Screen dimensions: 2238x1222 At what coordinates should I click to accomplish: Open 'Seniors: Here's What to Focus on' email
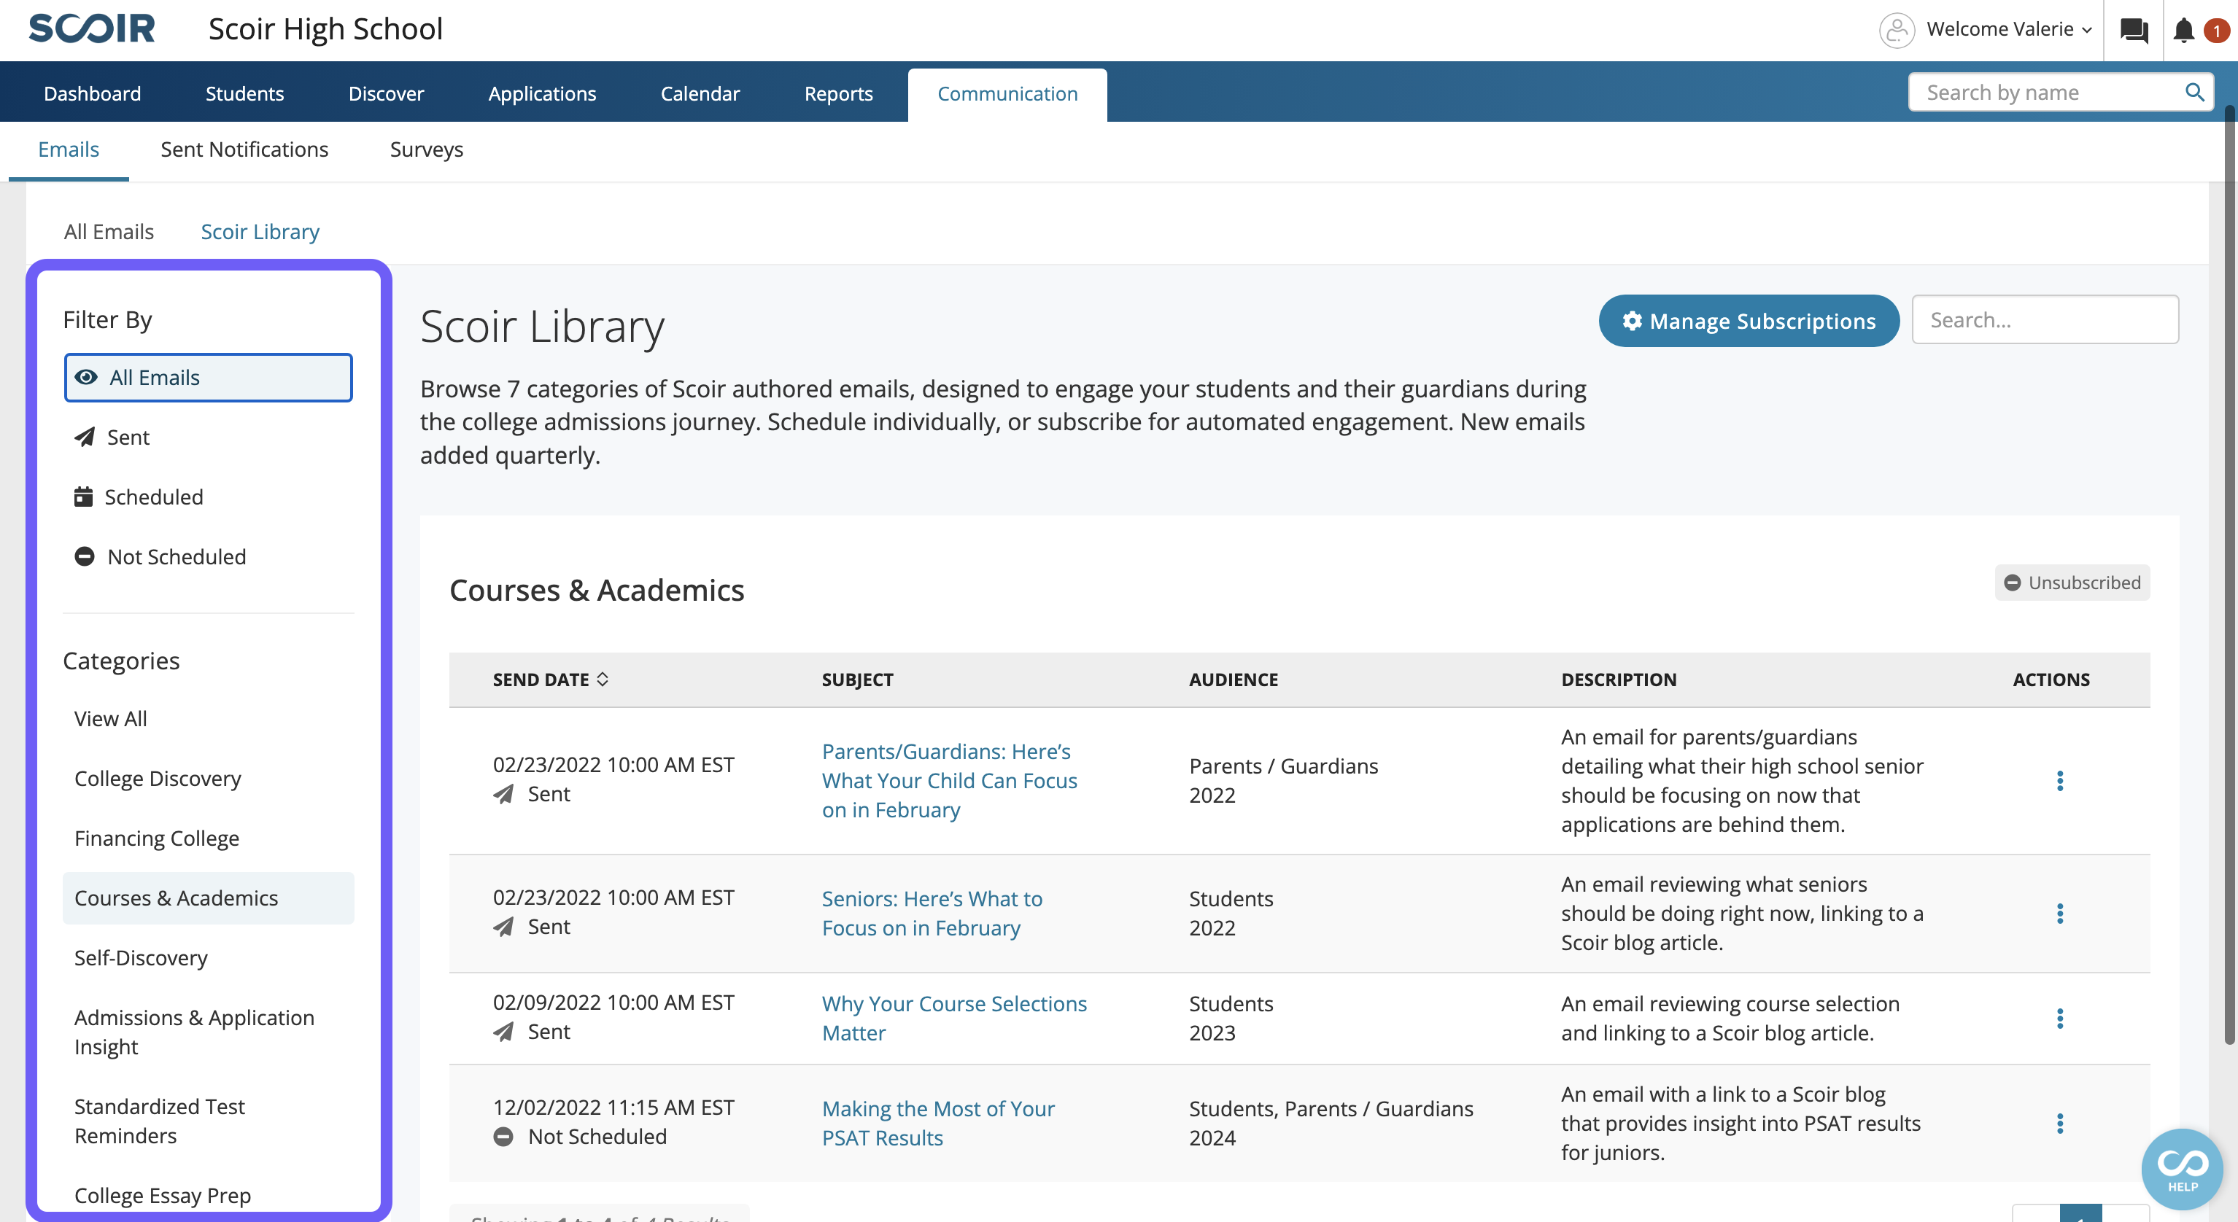(x=932, y=913)
